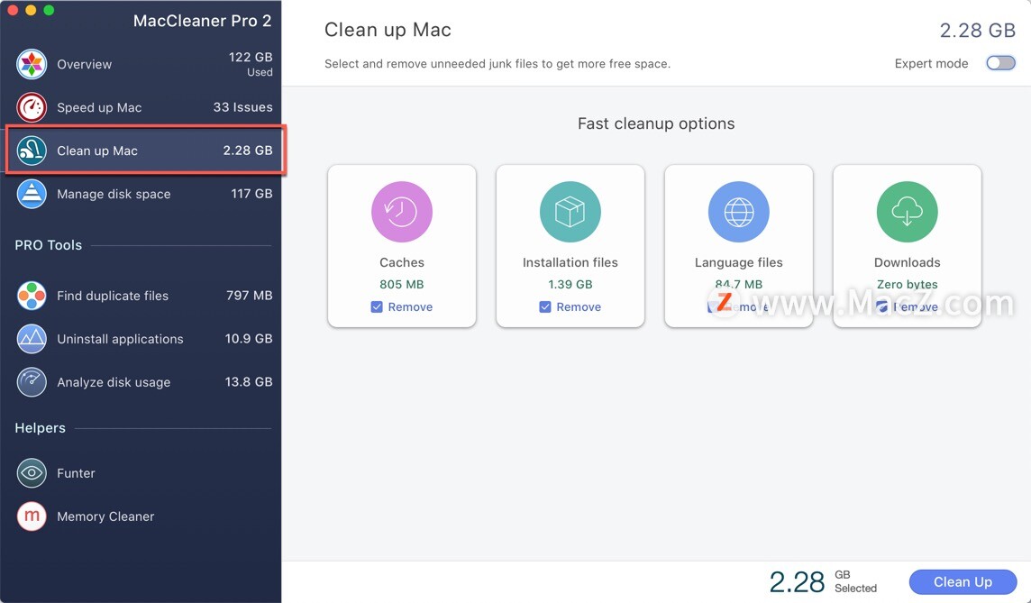
Task: Switch to the Uninstall applications label
Action: click(121, 339)
